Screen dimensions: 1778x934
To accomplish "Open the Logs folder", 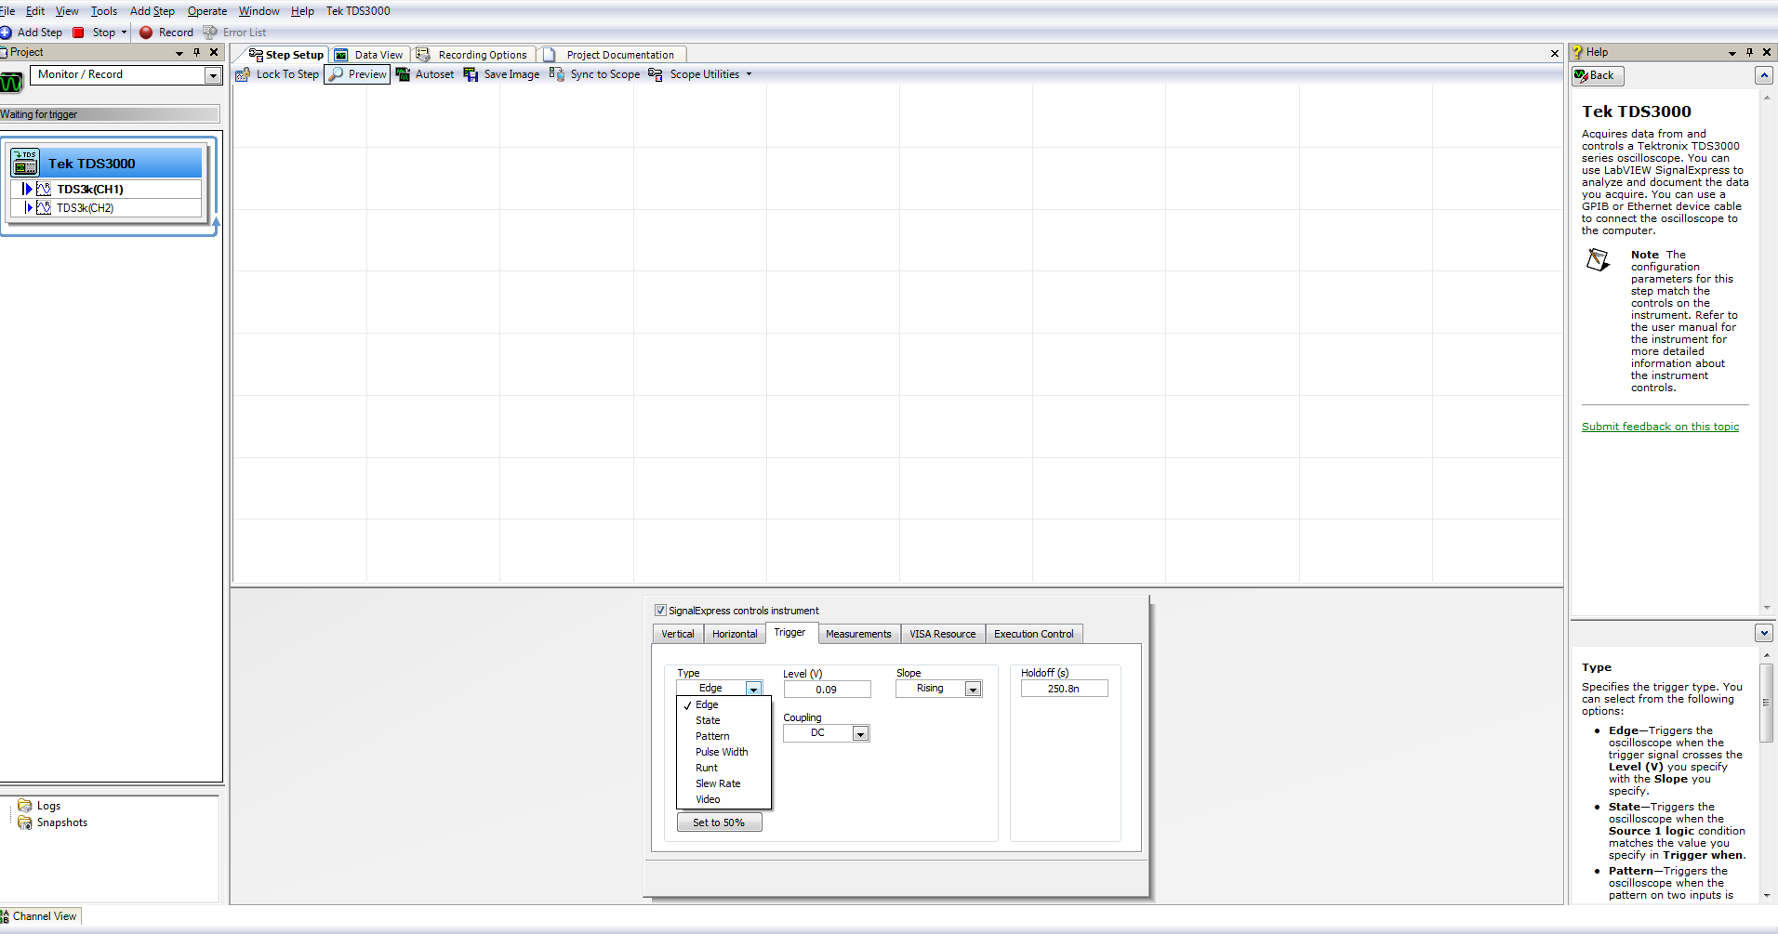I will [25, 806].
